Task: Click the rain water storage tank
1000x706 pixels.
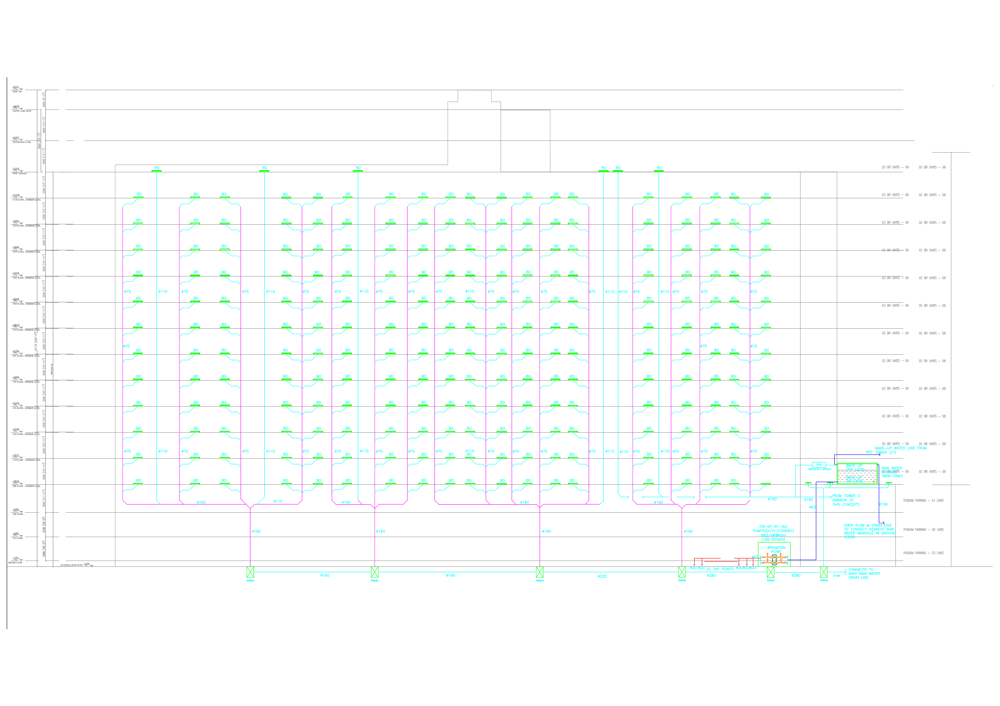Action: (x=857, y=474)
